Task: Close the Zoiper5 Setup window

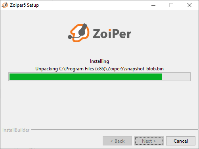Action: tap(189, 5)
